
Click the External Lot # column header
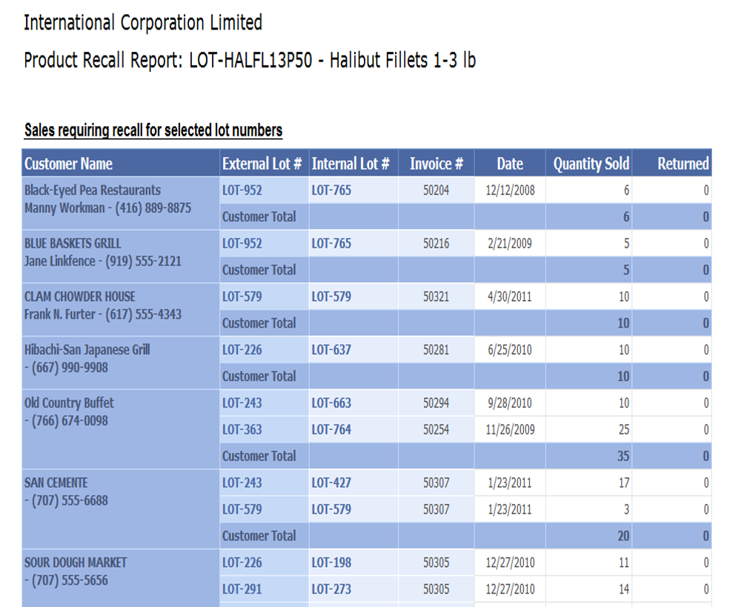(x=262, y=164)
